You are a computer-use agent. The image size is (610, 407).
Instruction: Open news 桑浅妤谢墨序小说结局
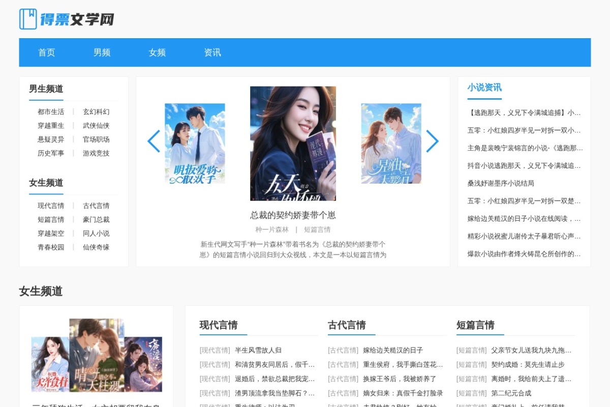501,183
